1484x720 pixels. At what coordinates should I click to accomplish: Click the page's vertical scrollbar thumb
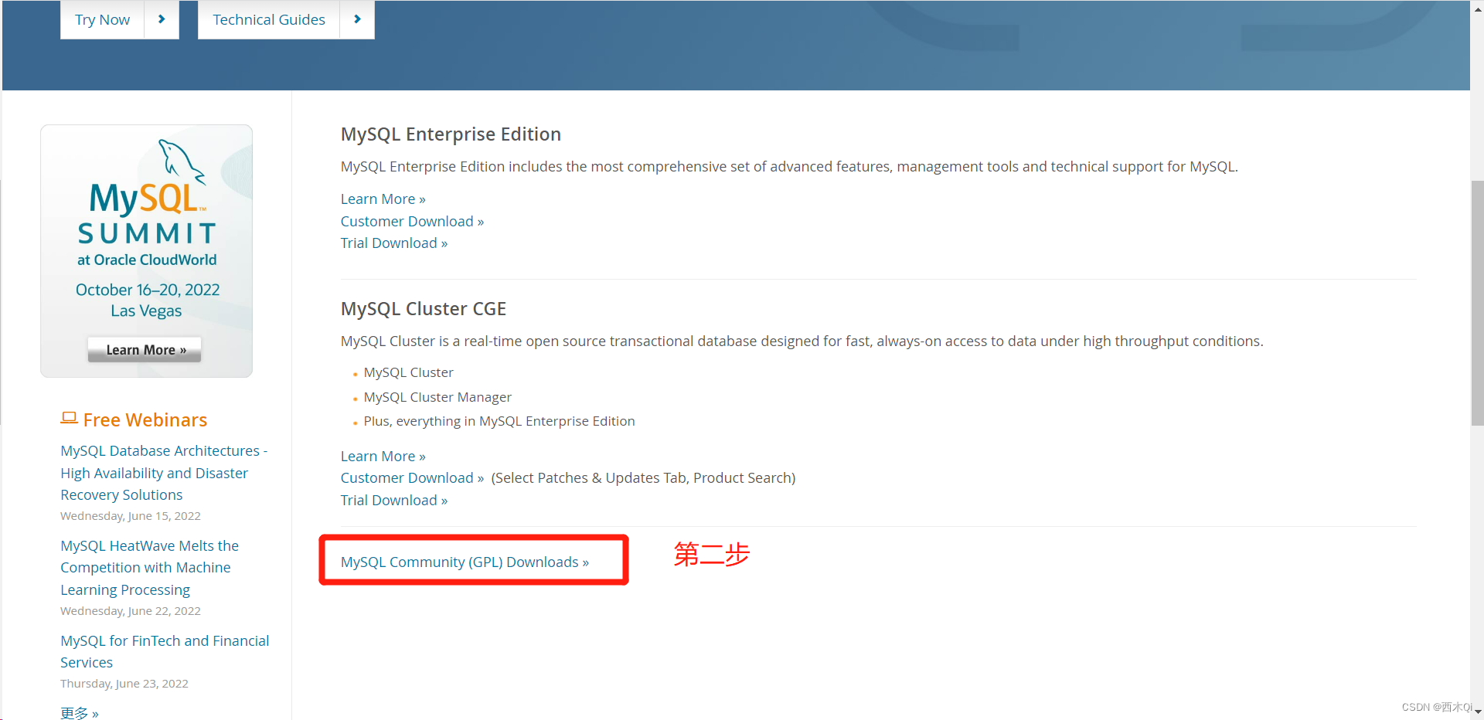[1477, 303]
